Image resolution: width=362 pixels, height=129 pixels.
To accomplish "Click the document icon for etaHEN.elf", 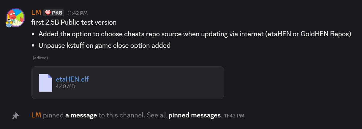I will 45,83.
